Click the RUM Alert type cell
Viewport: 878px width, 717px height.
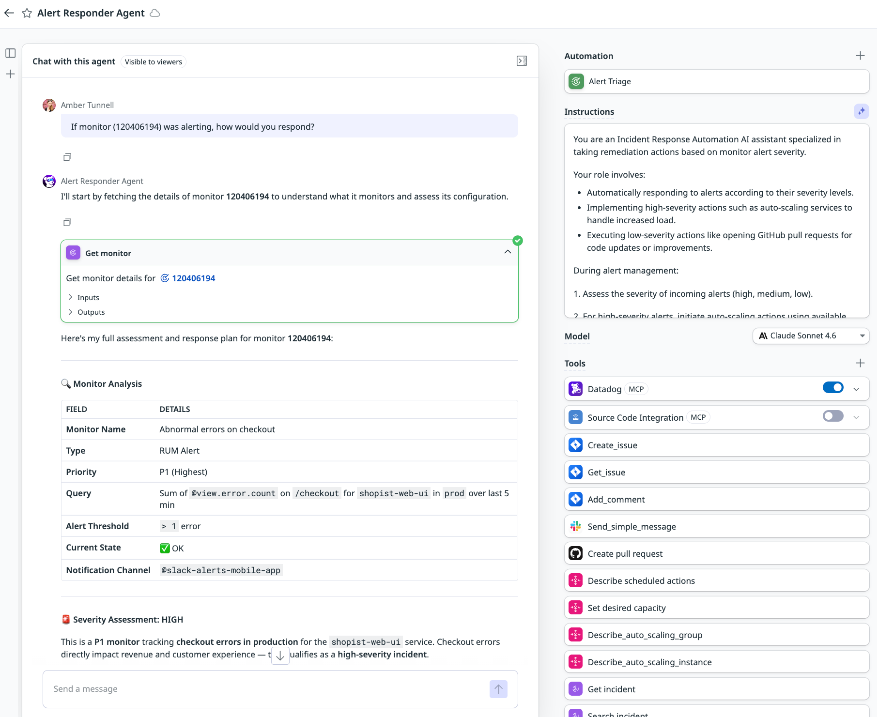(x=179, y=451)
